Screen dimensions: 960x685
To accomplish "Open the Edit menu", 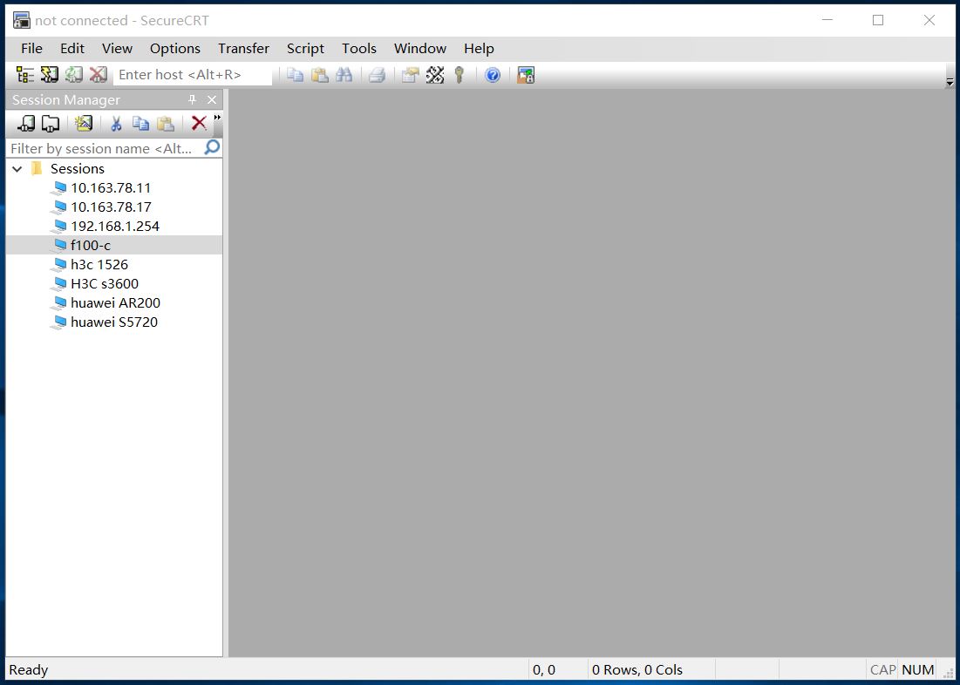I will (x=72, y=48).
